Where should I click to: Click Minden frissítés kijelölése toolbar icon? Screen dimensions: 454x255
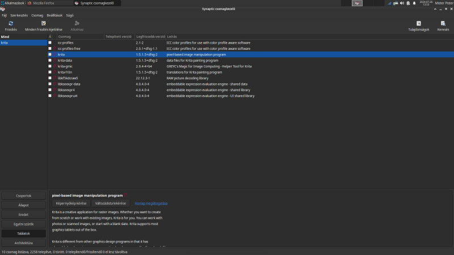[x=44, y=23]
